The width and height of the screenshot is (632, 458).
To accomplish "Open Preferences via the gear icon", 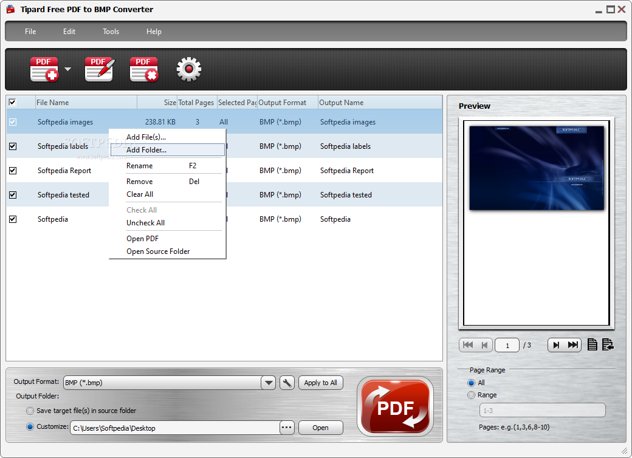I will 188,69.
